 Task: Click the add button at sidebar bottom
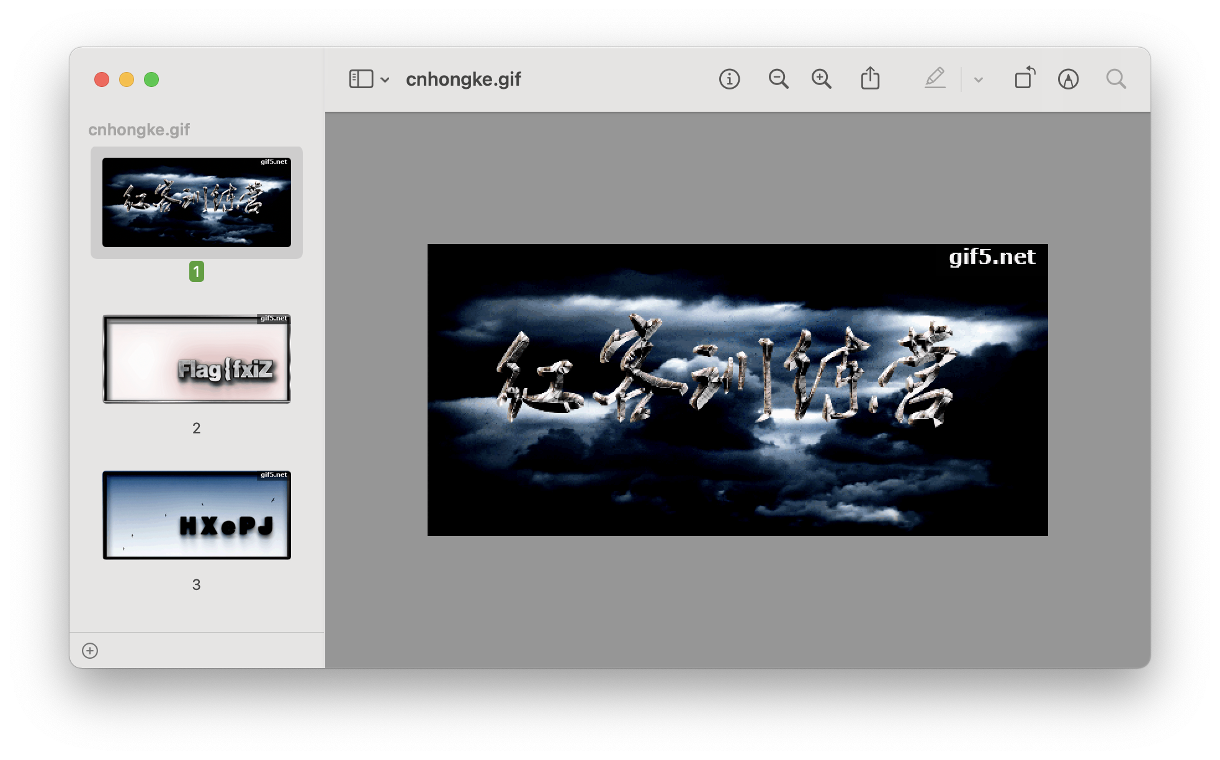(x=90, y=651)
